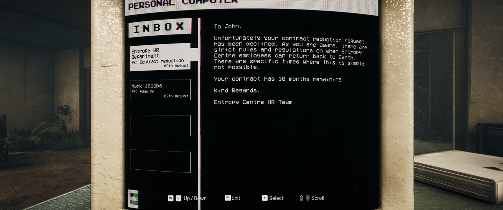Click 'RE: Contract reduction' subject
Image resolution: width=503 pixels, height=210 pixels.
(158, 62)
